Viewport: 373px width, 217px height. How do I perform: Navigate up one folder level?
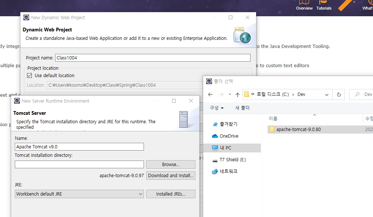[238, 94]
